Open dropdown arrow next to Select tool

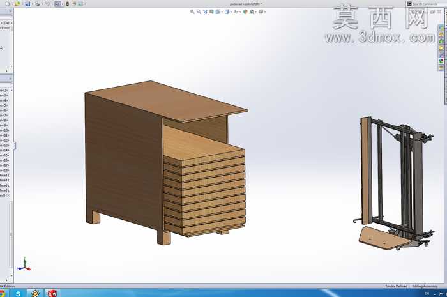63,4
